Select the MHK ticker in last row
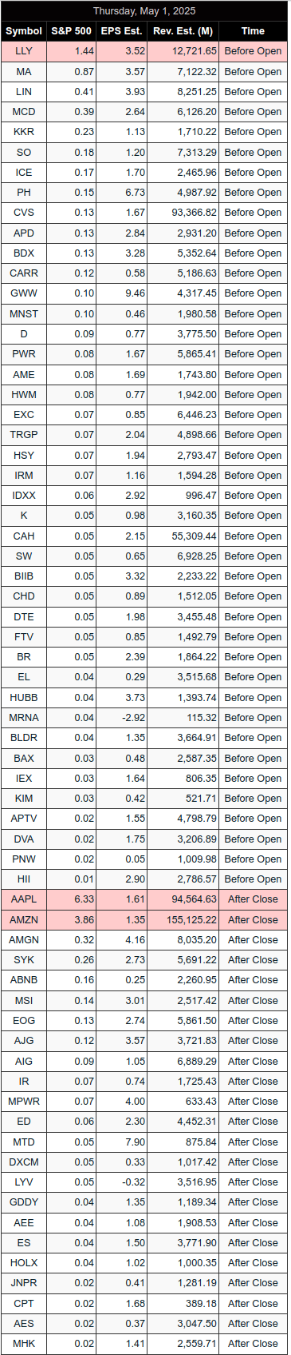 24,1344
